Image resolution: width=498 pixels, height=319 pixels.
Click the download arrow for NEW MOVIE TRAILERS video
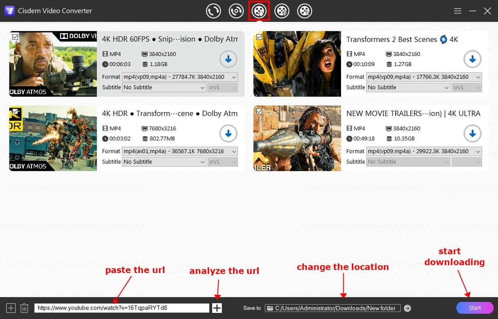[x=472, y=133]
